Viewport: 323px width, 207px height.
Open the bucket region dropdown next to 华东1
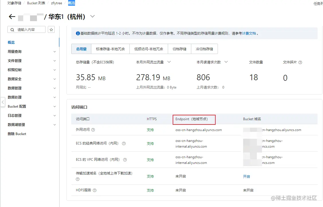92,16
